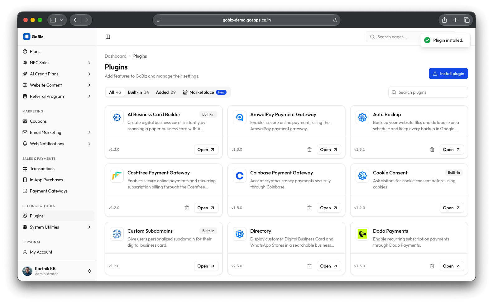Expand Website Content submenu
This screenshot has width=493, height=304.
click(89, 85)
